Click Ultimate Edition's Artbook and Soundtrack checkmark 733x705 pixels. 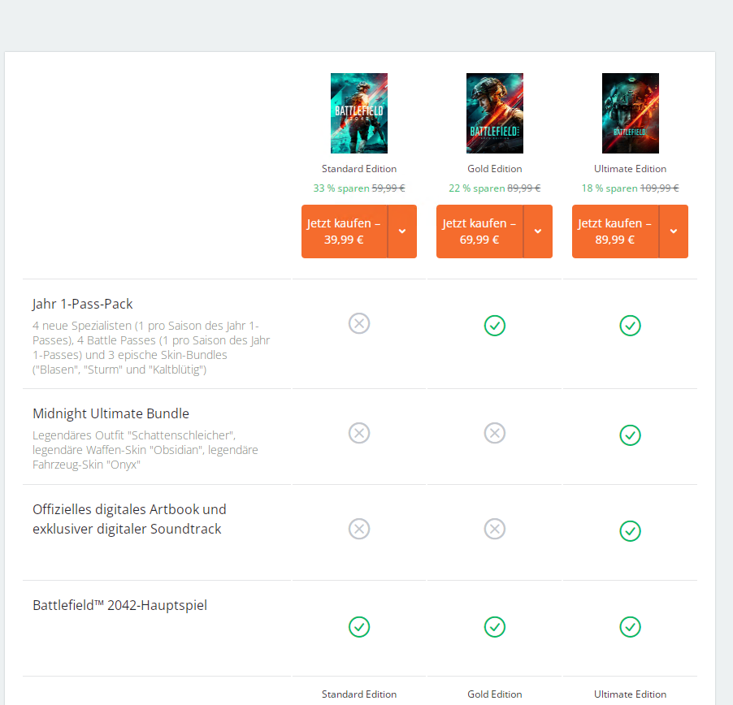tap(630, 531)
